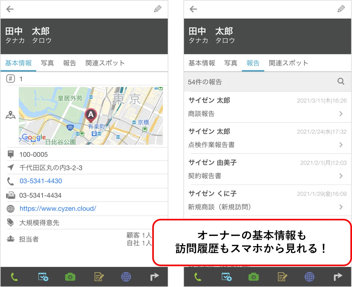Image resolution: width=352 pixels, height=287 pixels.
Task: Tap the edit pencil on right screen
Action: [x=341, y=9]
